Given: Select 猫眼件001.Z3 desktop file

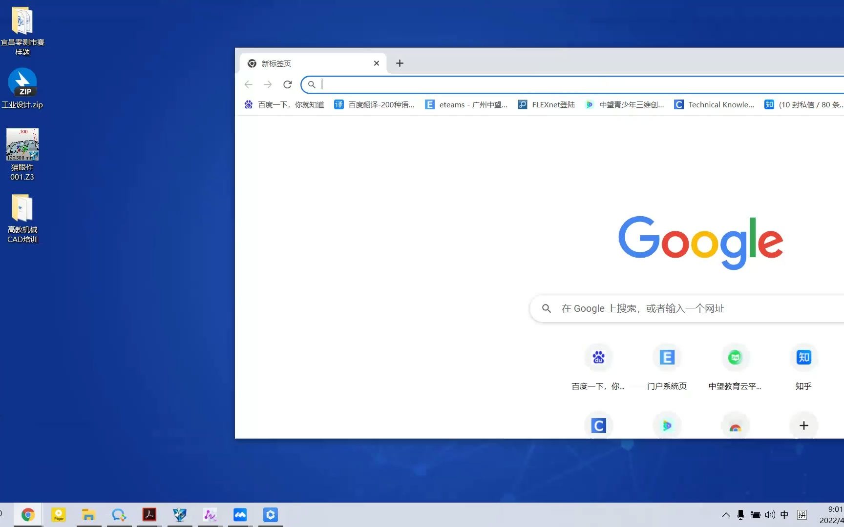Looking at the screenshot, I should coord(22,155).
